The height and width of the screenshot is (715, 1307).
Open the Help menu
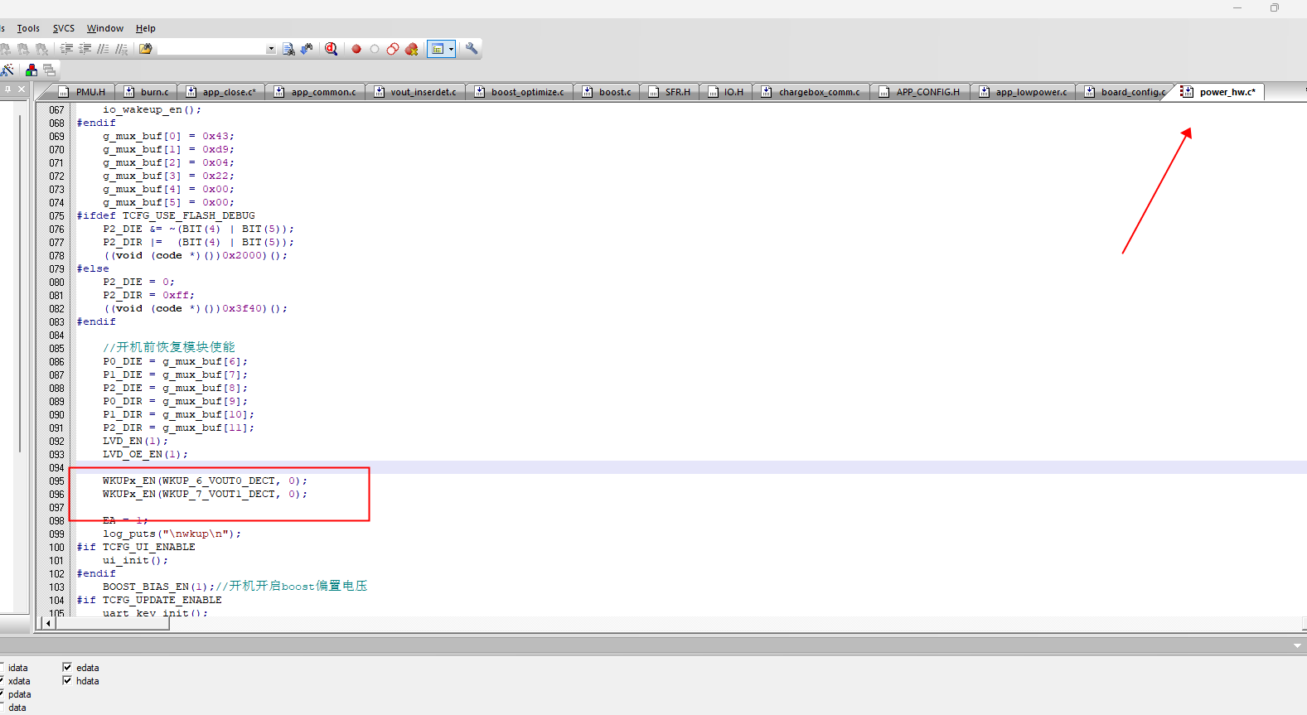(x=146, y=28)
